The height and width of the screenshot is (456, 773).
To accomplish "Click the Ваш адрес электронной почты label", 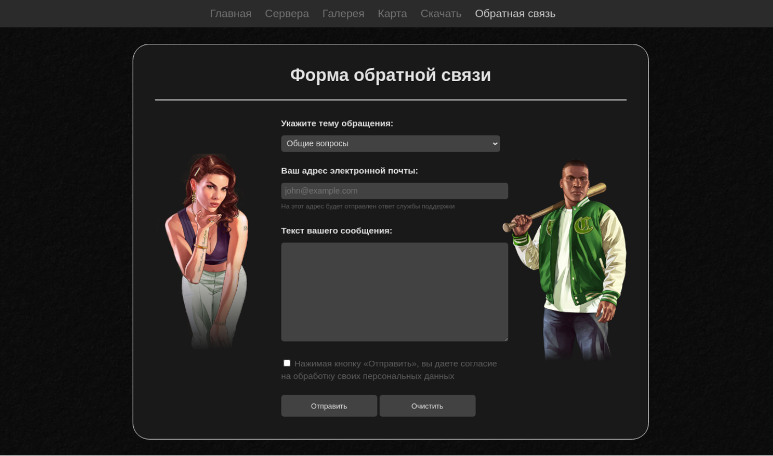I will tap(350, 171).
